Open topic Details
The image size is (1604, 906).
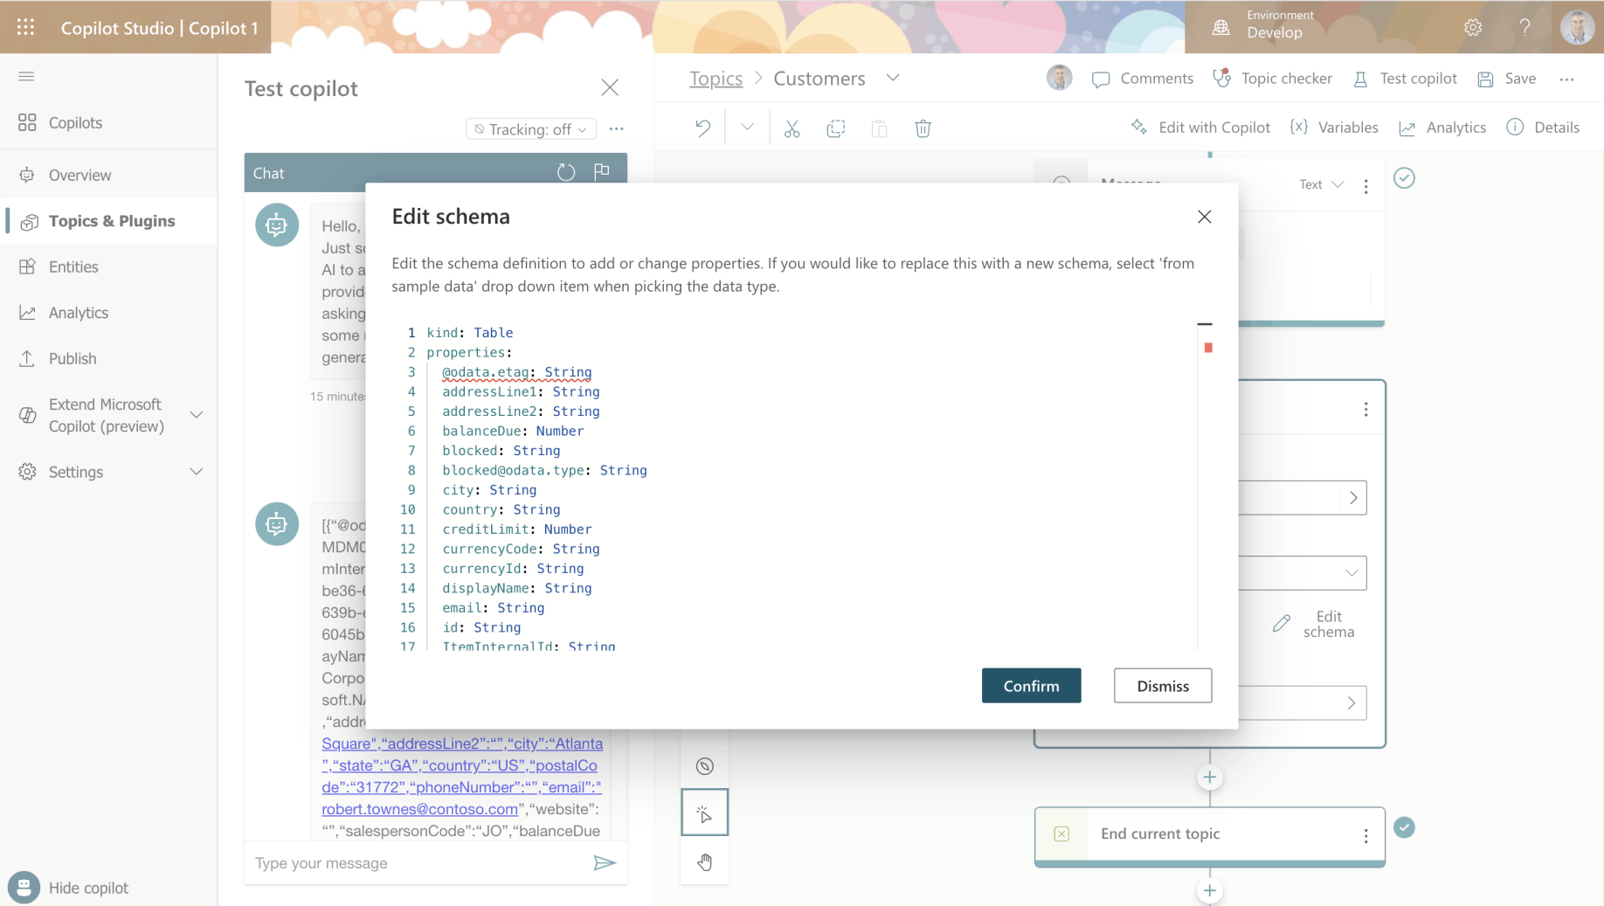click(1543, 128)
